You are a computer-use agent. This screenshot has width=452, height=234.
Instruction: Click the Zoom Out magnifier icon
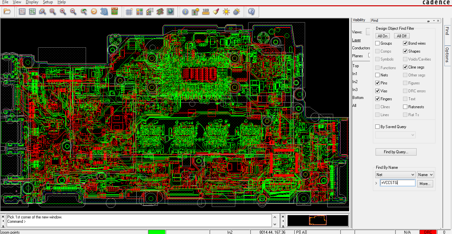tap(73, 12)
